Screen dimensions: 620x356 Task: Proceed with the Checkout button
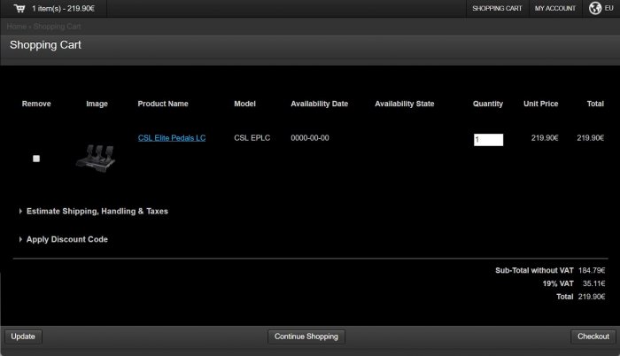pos(593,337)
